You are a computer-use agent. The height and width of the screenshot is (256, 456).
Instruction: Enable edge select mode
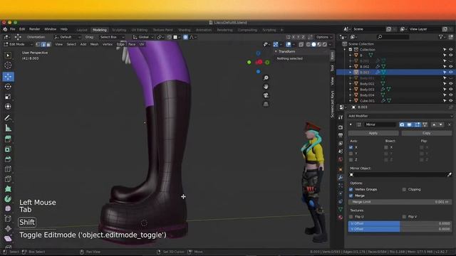[43, 44]
